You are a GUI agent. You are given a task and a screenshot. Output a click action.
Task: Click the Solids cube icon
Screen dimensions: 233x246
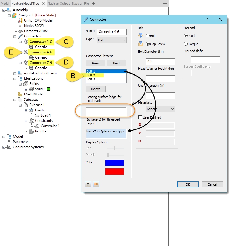click(26, 84)
